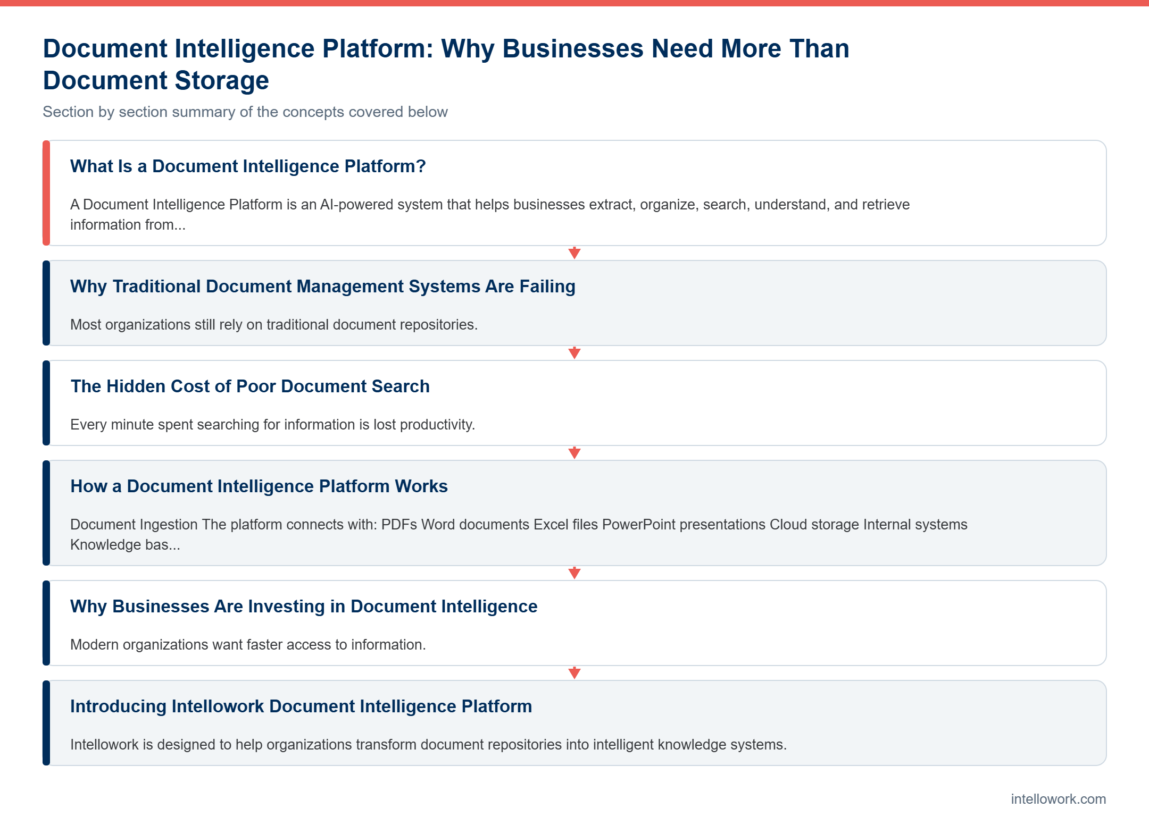Click the subtitle 'Section by section summary of the concepts covered below'

point(245,112)
